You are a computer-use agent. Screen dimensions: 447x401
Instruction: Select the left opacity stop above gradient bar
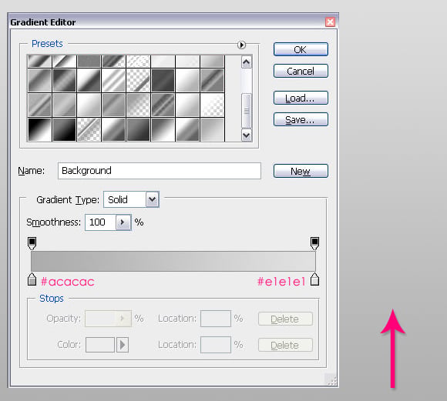[x=32, y=243]
